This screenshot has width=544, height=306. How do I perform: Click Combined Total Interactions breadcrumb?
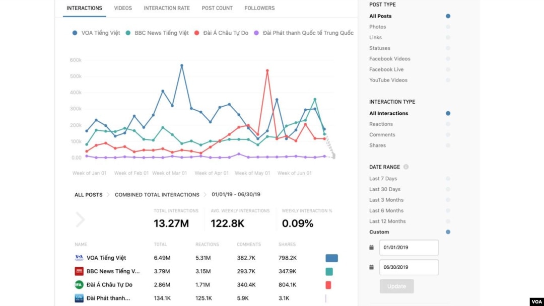(157, 195)
